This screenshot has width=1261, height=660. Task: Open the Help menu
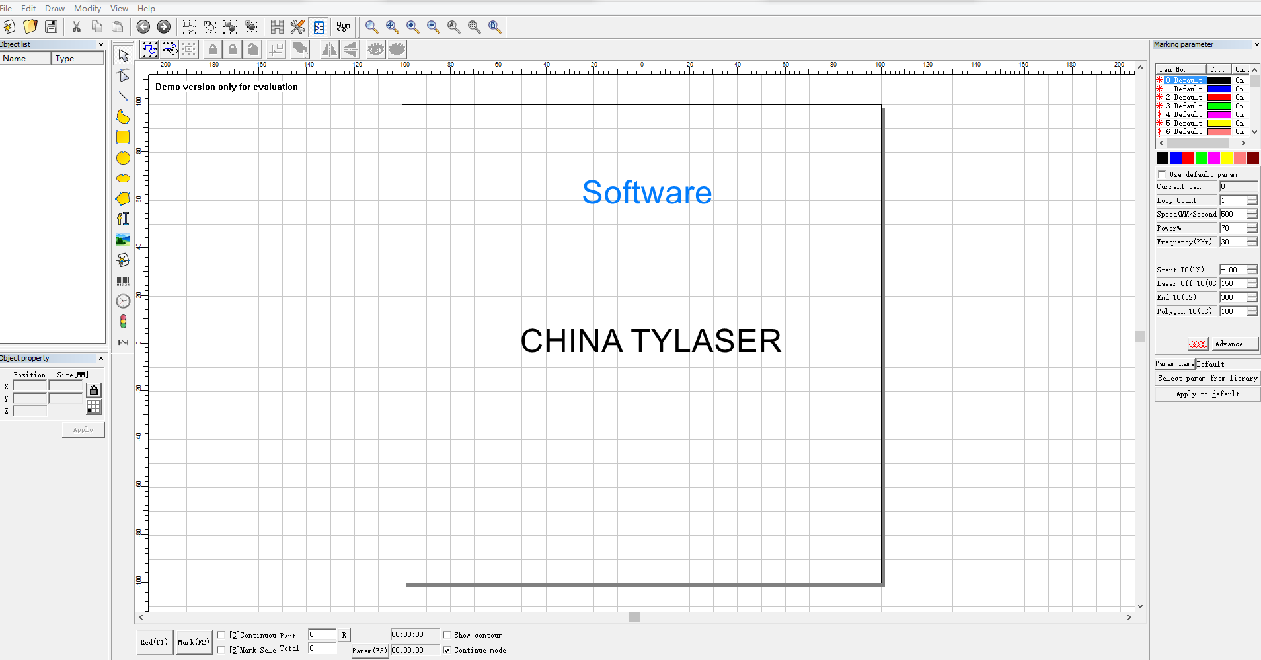click(x=146, y=8)
